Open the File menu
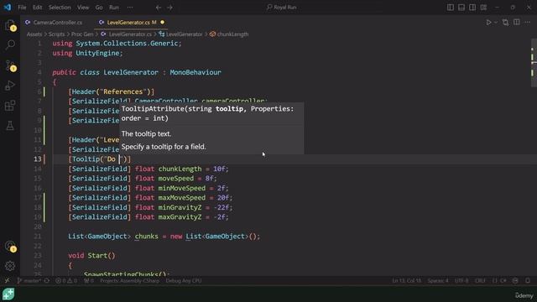Viewport: 537px width, 302px height. pyautogui.click(x=22, y=8)
